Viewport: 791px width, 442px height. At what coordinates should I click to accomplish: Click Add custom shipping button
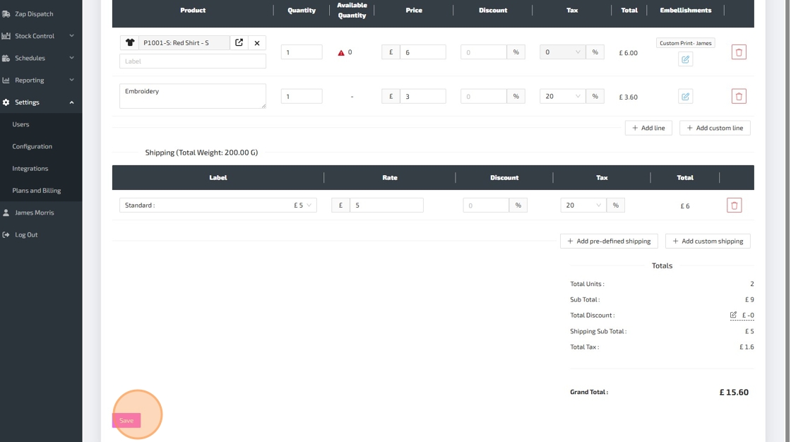[x=707, y=241]
